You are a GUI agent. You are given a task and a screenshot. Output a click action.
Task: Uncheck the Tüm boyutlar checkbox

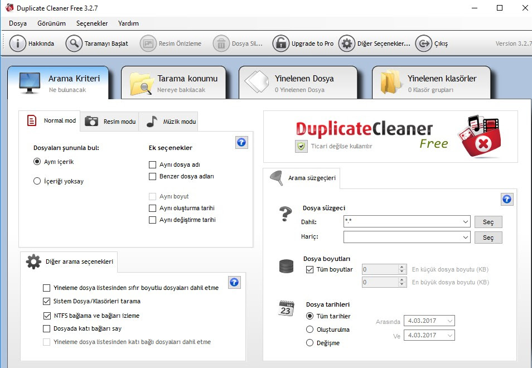click(x=309, y=270)
